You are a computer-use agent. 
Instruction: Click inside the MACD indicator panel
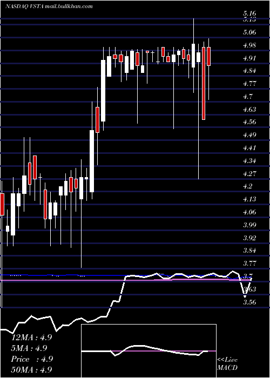[148, 351]
